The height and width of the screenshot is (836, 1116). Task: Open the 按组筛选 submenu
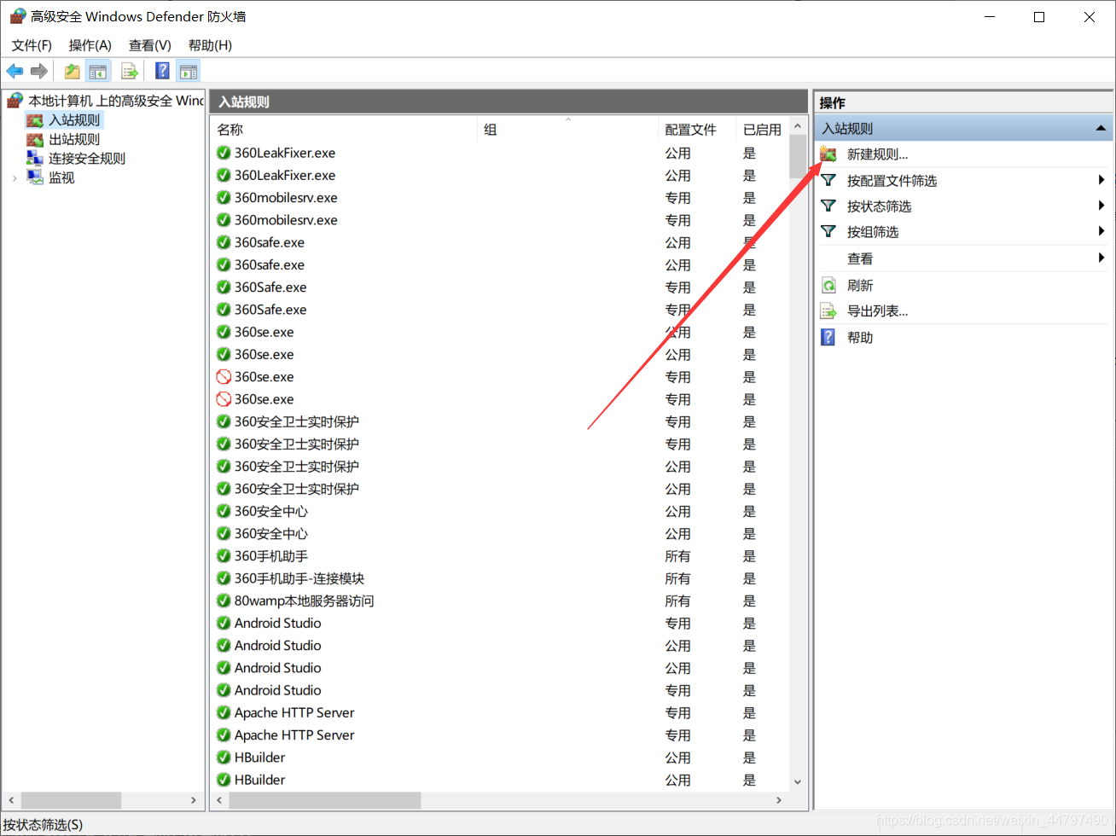(x=964, y=231)
